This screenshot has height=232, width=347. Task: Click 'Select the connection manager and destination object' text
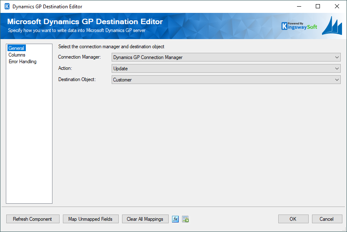(111, 47)
